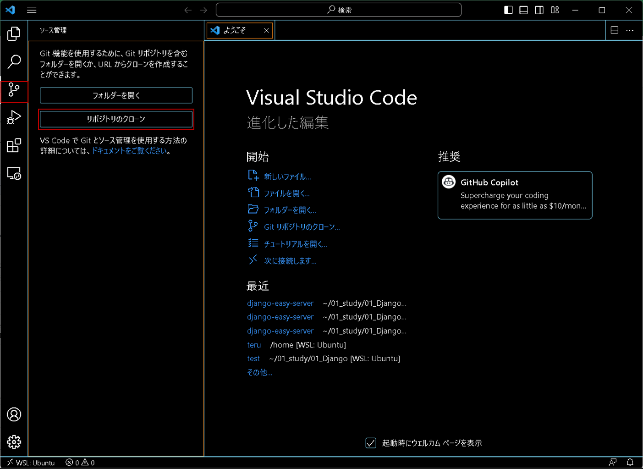Screen dimensions: 643x469
Task: Click the command center 検索 box
Action: (x=339, y=10)
